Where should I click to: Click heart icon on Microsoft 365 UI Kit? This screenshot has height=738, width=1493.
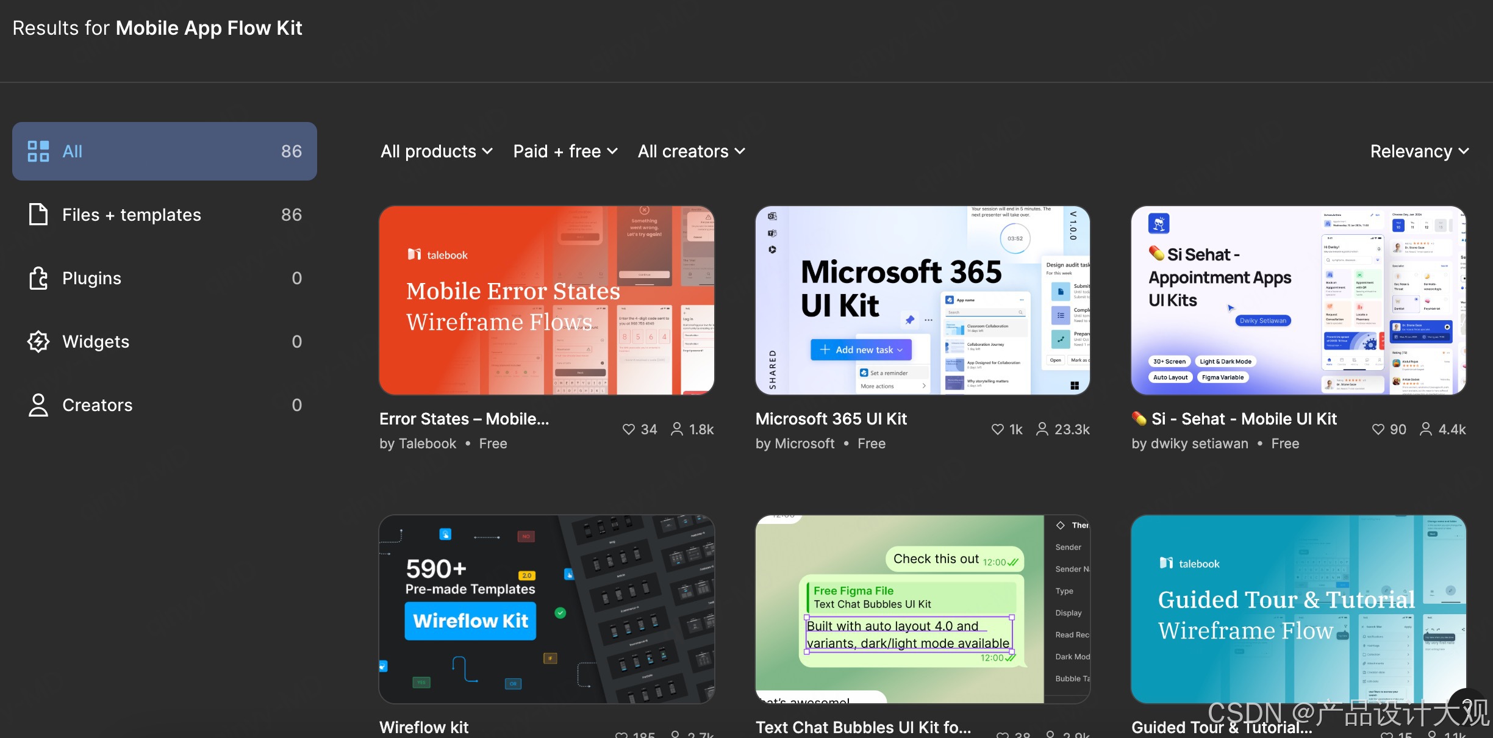(x=998, y=429)
